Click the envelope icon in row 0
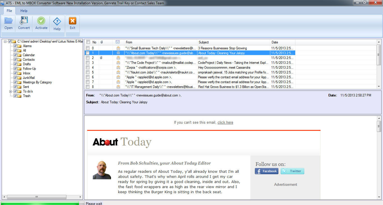This screenshot has width=383, height=205. coord(118,48)
